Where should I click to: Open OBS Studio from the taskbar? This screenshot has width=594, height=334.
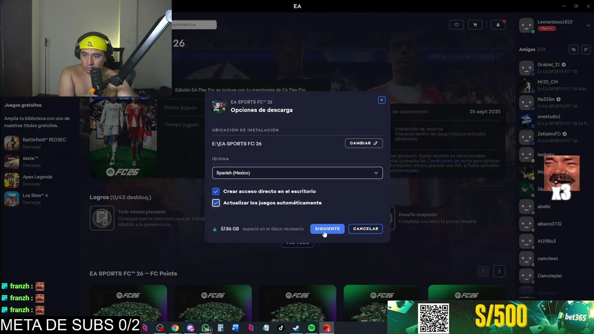click(x=160, y=328)
